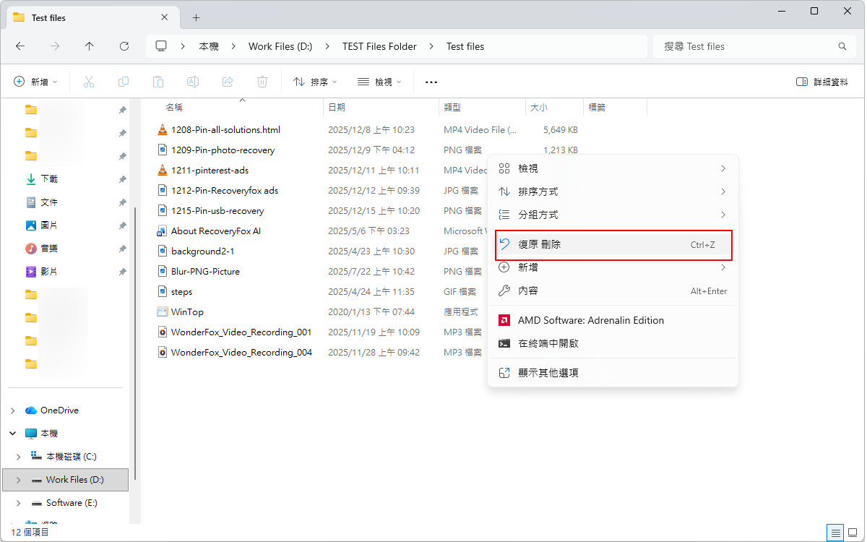Open the WinTop application file

coord(187,311)
